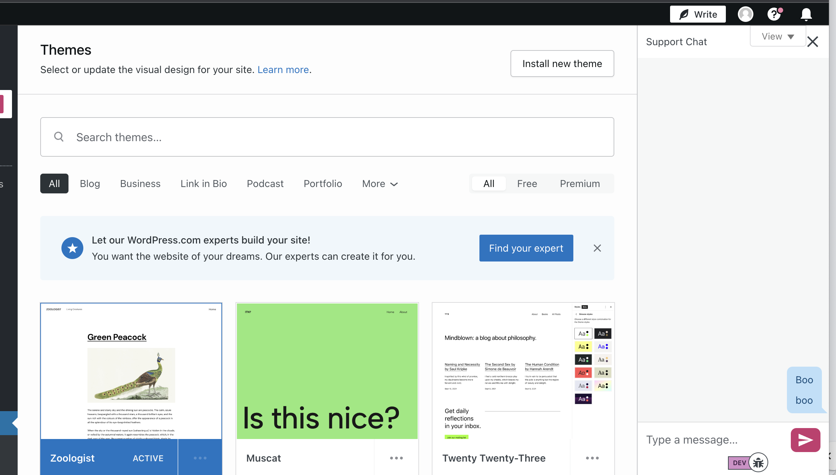836x475 pixels.
Task: Open the View dropdown menu
Action: pos(777,36)
